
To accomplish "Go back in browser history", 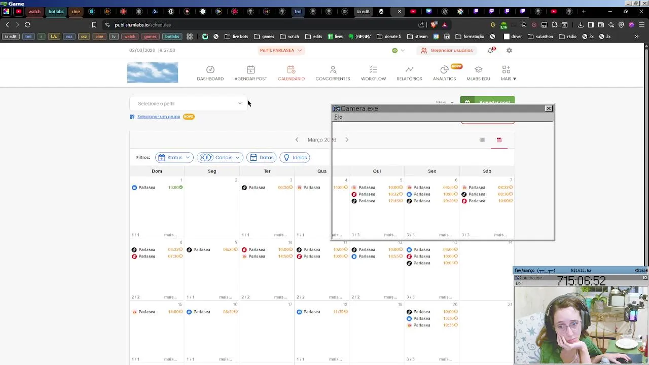I will pyautogui.click(x=7, y=24).
